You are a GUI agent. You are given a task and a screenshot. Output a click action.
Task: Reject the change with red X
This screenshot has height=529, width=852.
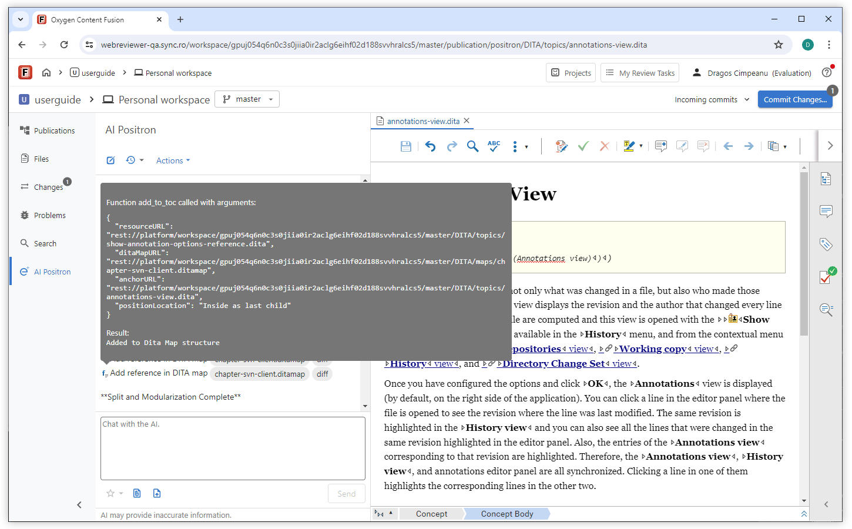(604, 146)
